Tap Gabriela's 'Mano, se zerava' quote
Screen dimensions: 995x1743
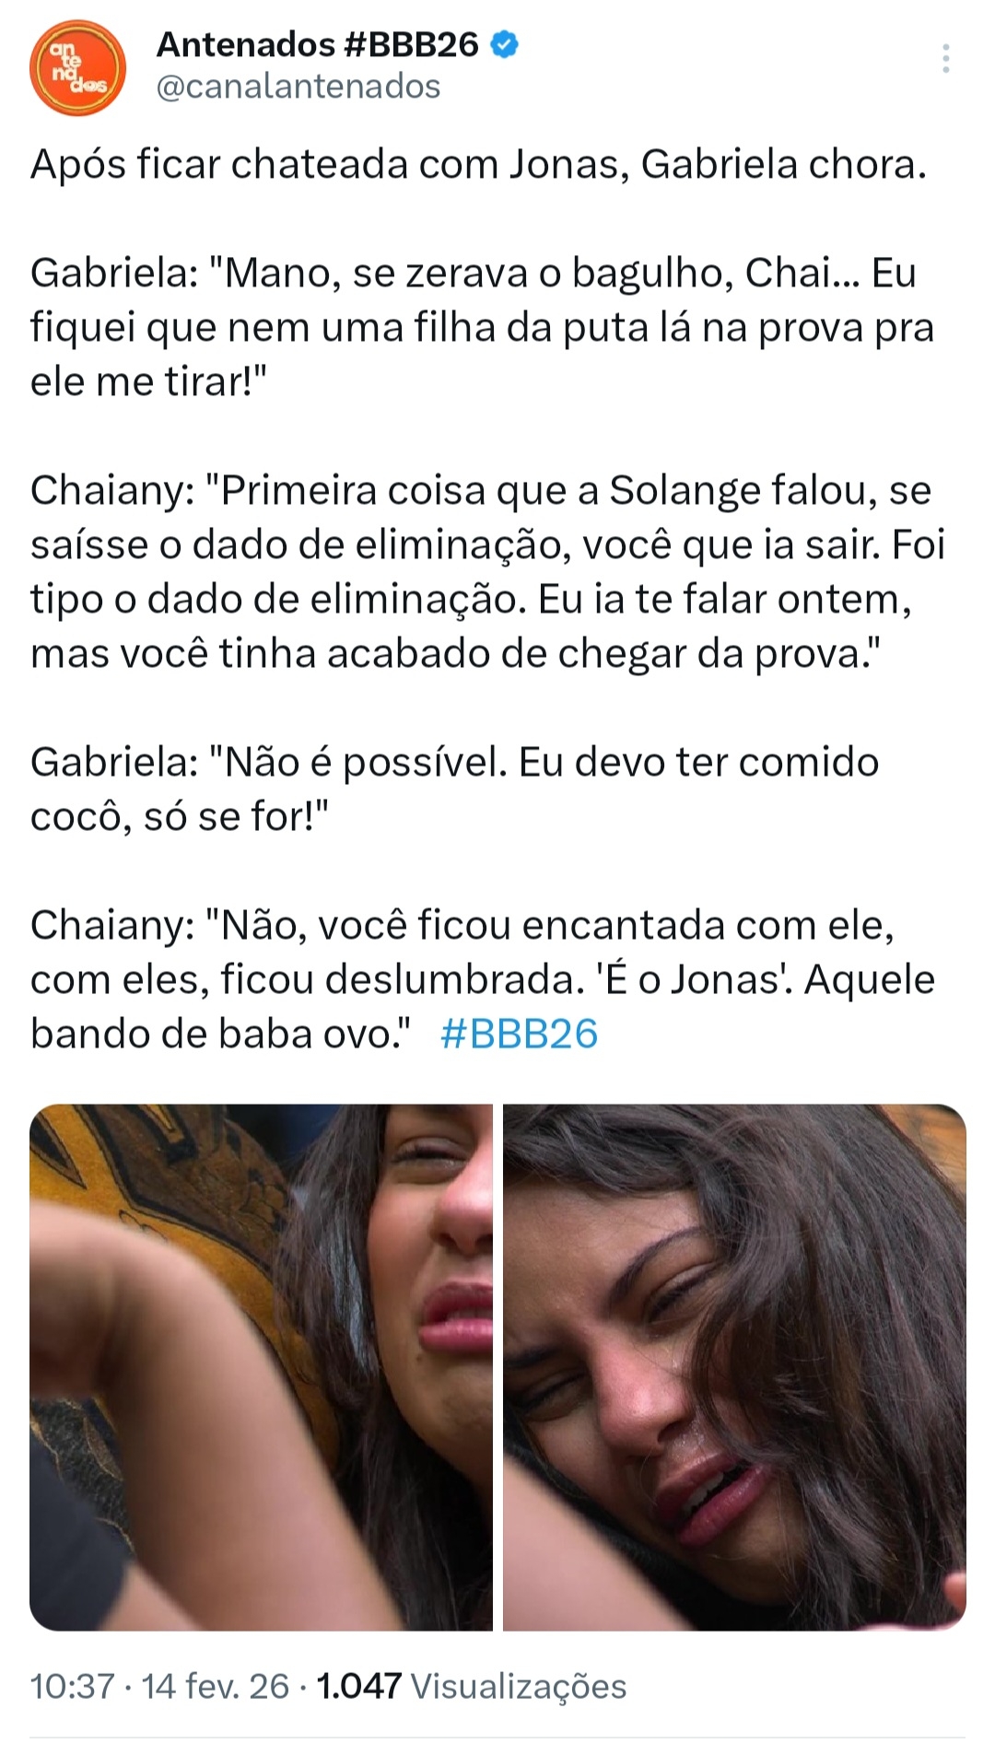coord(482,327)
